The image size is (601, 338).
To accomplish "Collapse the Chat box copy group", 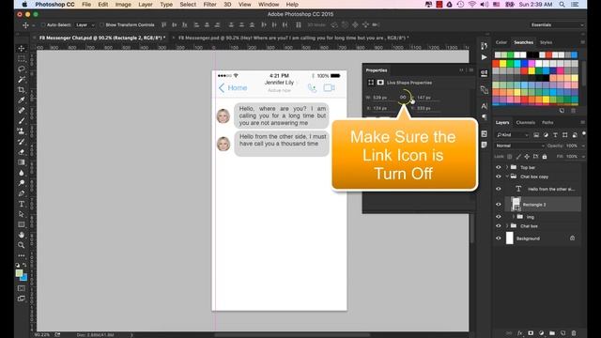I will [507, 177].
